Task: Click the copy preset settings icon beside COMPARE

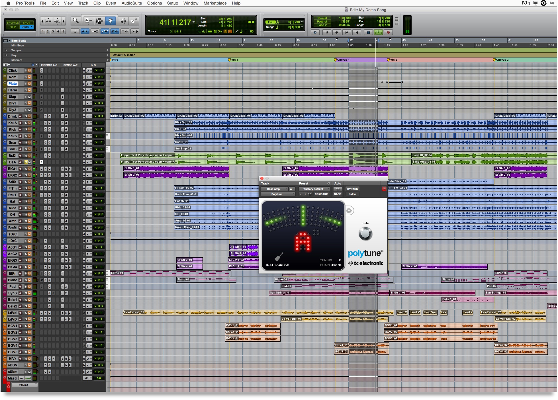Action: (x=310, y=194)
